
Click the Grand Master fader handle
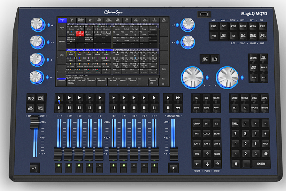pyautogui.click(x=35, y=122)
